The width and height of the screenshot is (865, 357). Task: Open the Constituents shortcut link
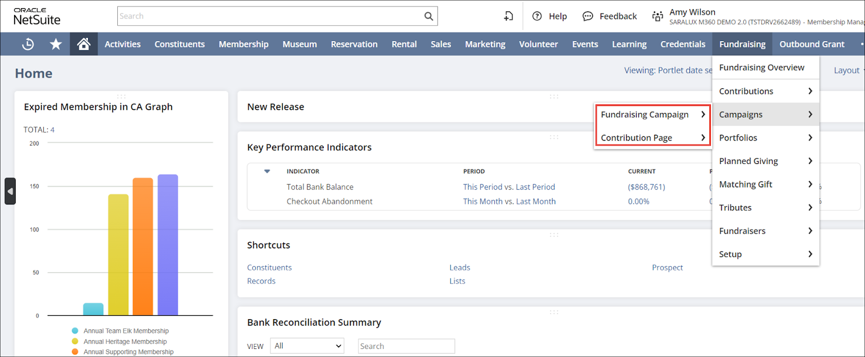tap(269, 268)
